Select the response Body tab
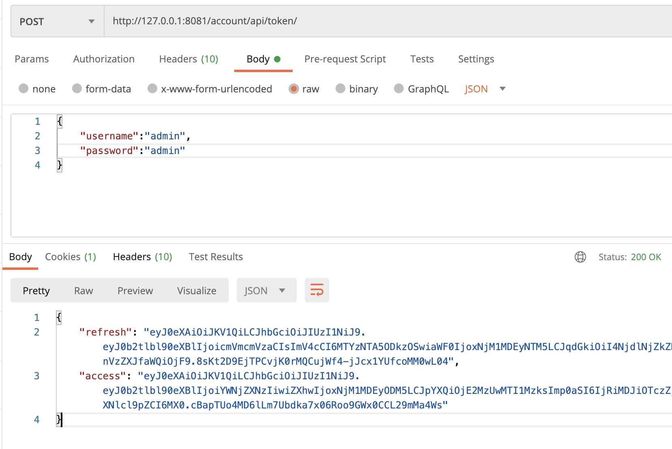Screen dimensions: 672x449 tap(20, 257)
